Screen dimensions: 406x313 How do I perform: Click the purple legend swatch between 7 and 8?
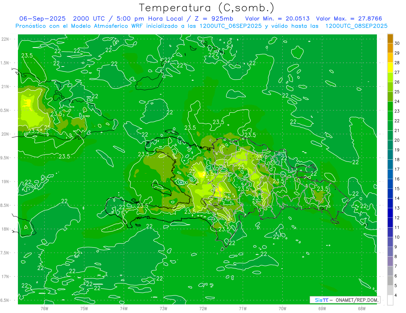coord(390,261)
